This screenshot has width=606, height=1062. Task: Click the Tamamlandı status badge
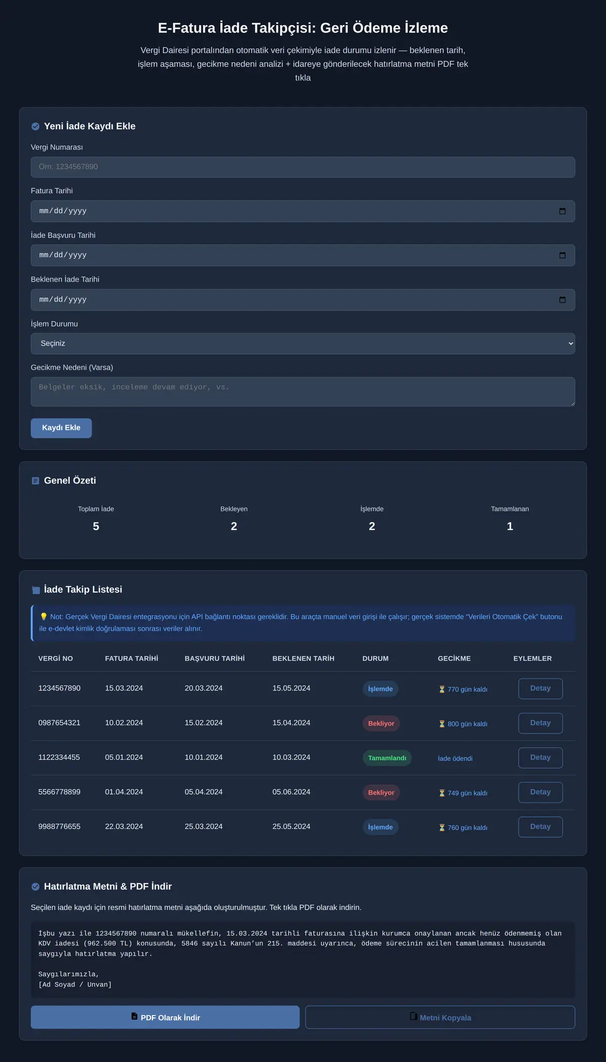[387, 758]
